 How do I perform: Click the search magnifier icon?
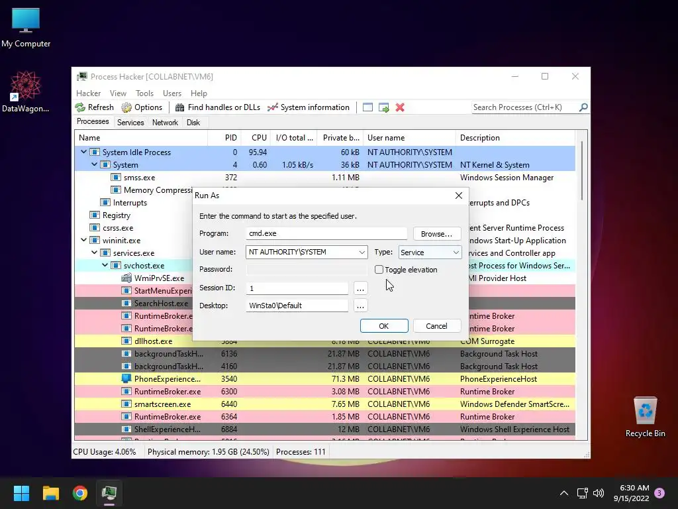(583, 107)
